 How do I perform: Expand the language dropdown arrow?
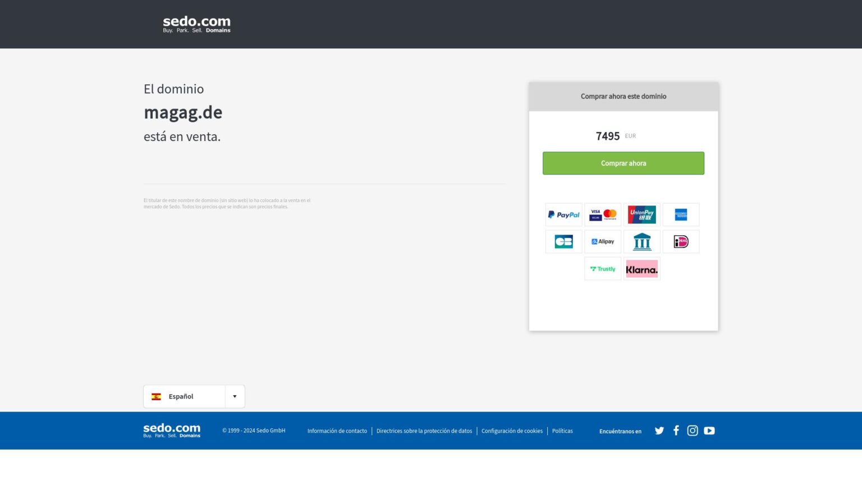click(x=235, y=396)
